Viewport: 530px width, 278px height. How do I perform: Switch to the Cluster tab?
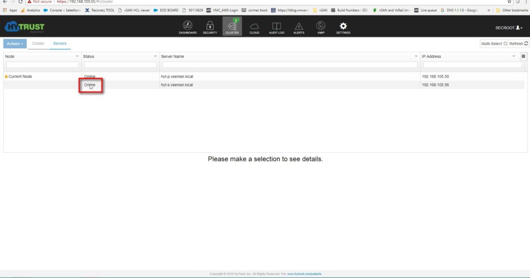(x=38, y=44)
